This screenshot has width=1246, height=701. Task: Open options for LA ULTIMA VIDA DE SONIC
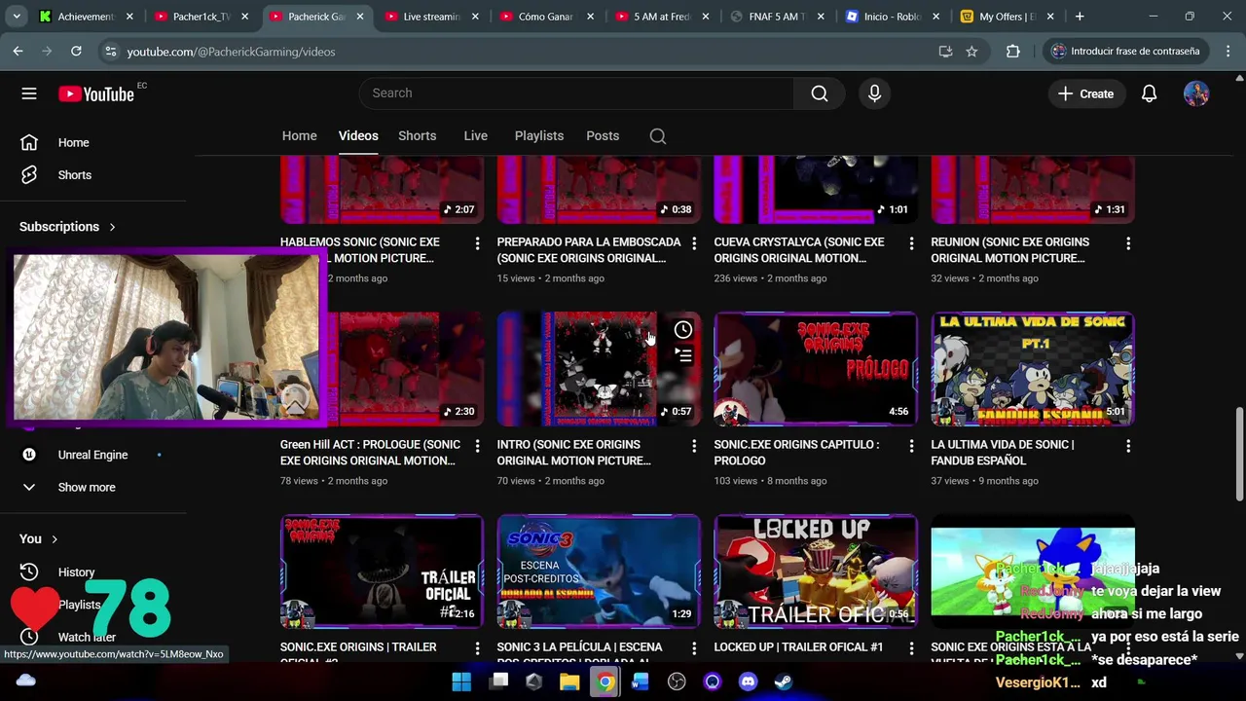click(x=1128, y=446)
